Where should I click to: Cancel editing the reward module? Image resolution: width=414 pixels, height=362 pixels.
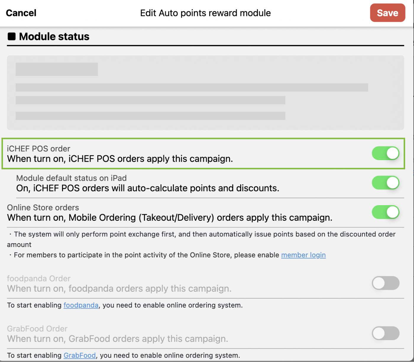tap(21, 13)
